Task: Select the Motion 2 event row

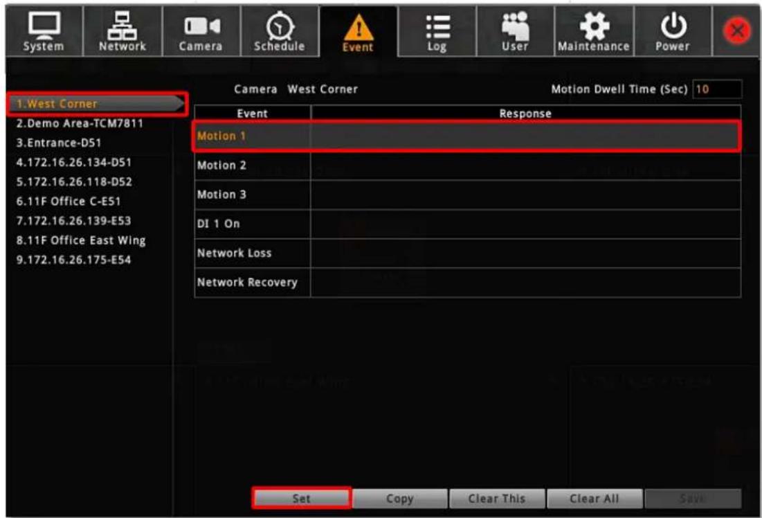Action: coord(467,166)
